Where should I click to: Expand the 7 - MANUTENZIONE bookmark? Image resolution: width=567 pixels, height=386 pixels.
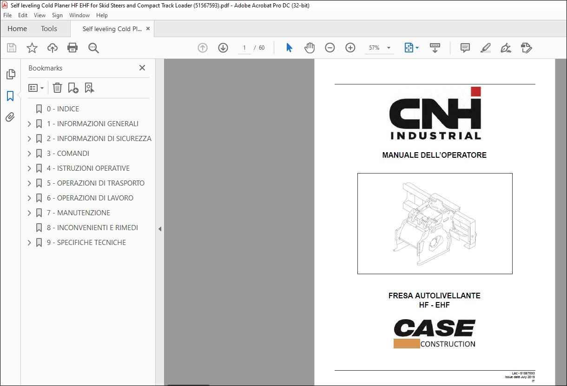[x=29, y=213]
